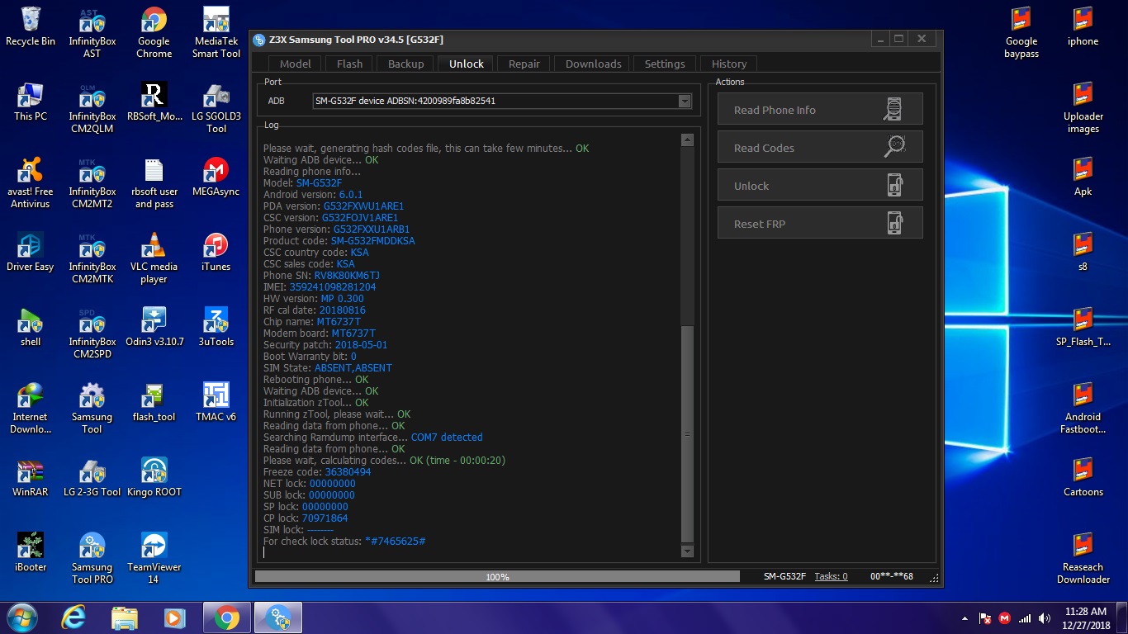The height and width of the screenshot is (634, 1128).
Task: Go to the Repair tab
Action: (524, 64)
